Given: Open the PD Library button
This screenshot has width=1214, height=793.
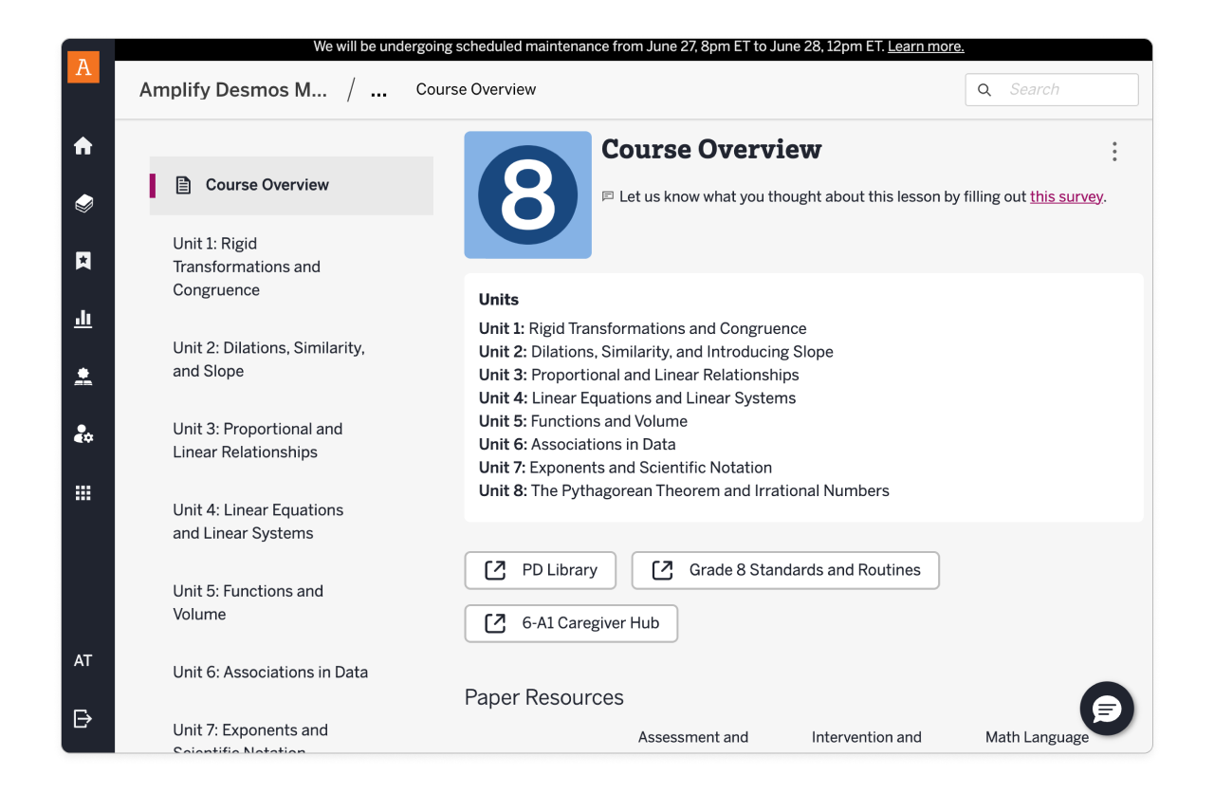Looking at the screenshot, I should click(540, 570).
